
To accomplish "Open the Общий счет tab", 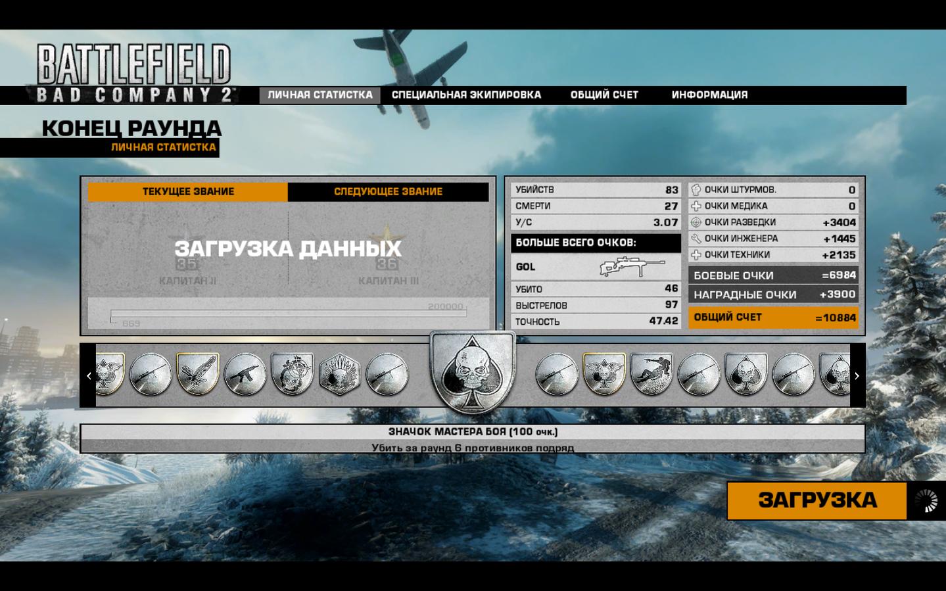I will pos(604,95).
